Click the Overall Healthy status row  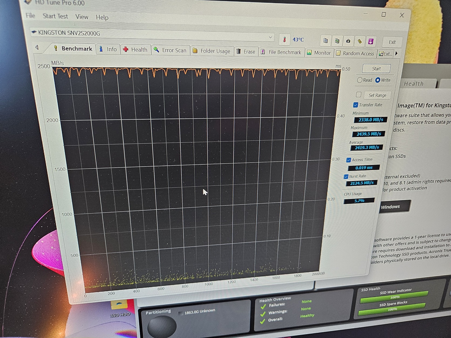click(x=287, y=318)
